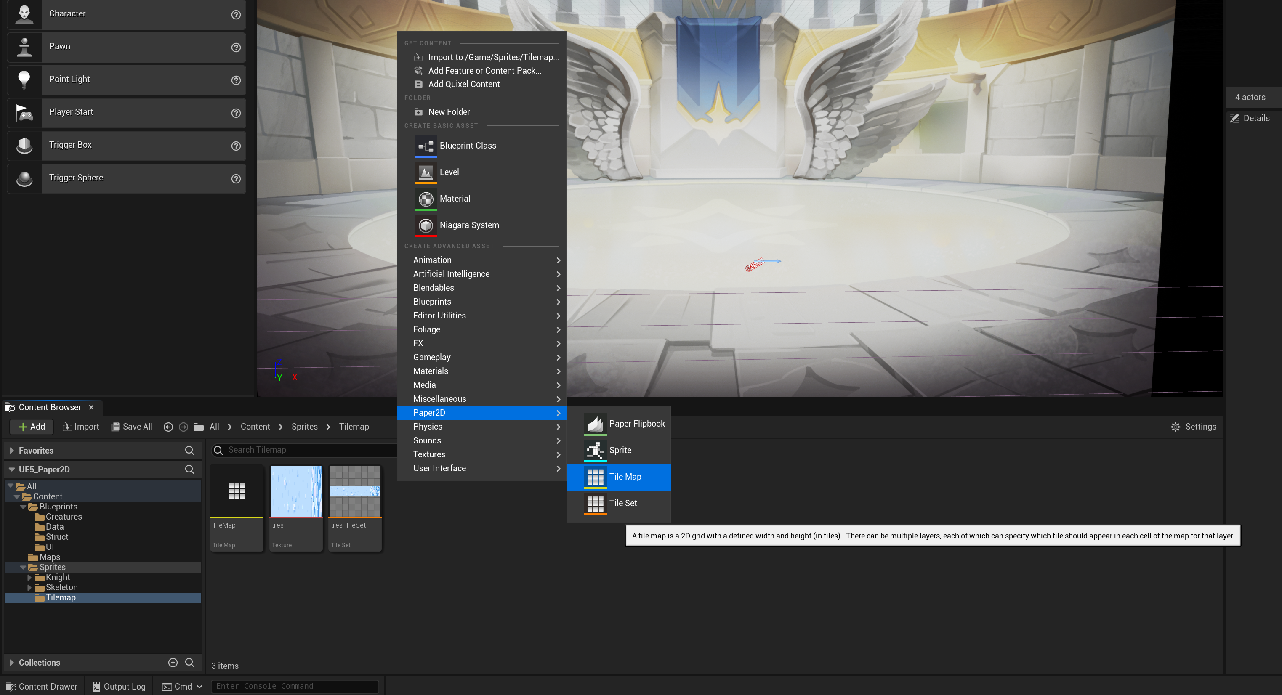The height and width of the screenshot is (695, 1282).
Task: Click the Material asset icon
Action: click(x=426, y=199)
